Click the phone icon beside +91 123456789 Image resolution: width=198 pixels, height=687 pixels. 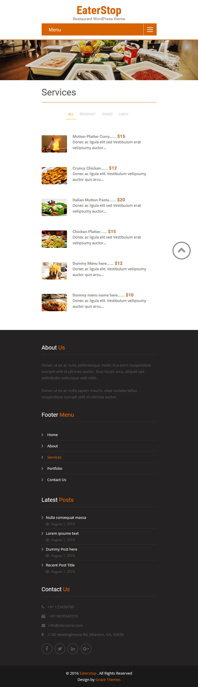coord(43,607)
